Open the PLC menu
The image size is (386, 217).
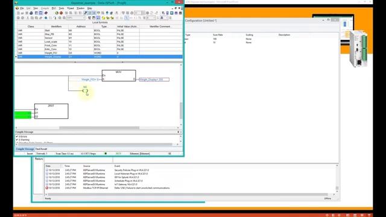click(x=54, y=8)
